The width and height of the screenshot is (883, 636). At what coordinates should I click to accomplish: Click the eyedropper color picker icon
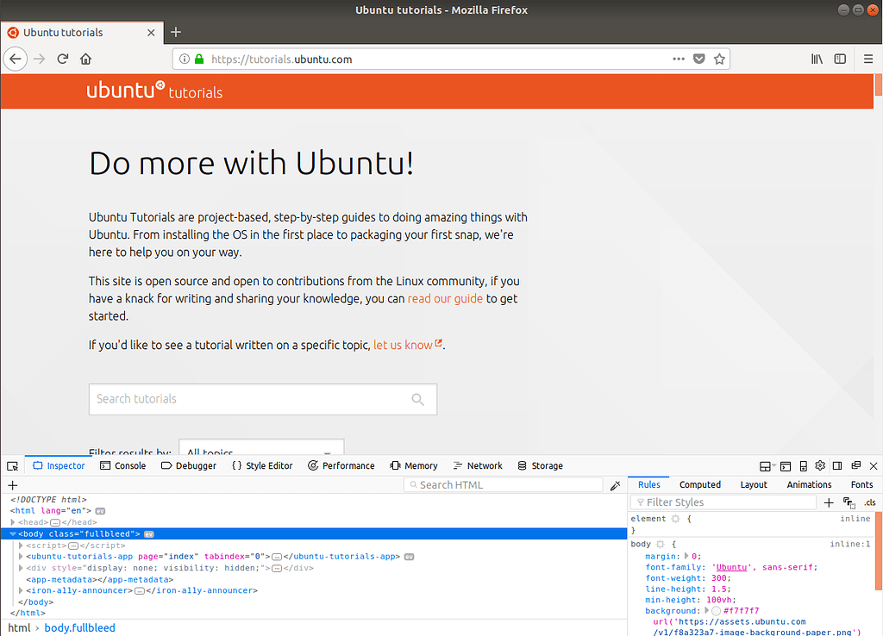[x=615, y=486]
